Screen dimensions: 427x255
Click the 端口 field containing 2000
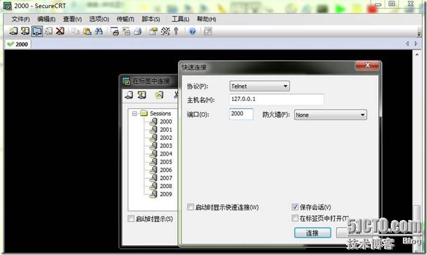pyautogui.click(x=241, y=114)
